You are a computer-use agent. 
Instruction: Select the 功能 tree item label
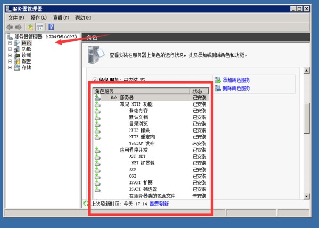27,49
